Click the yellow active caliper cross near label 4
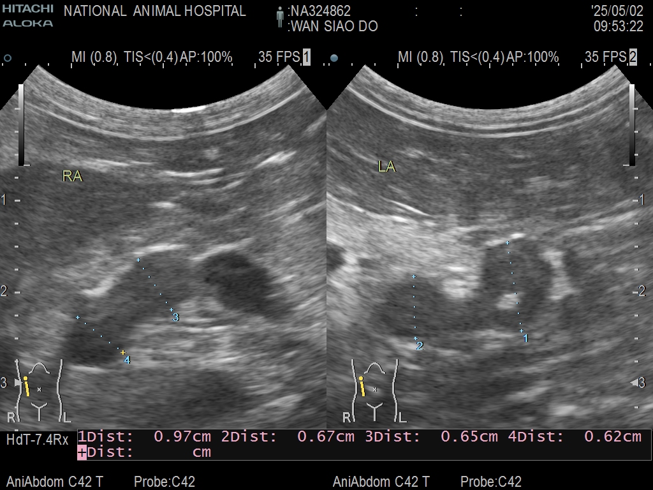Viewport: 653px width, 490px height. click(x=123, y=352)
